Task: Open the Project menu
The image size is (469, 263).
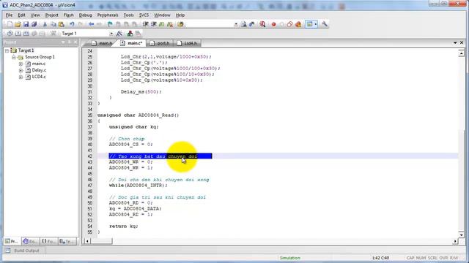Action: [52, 15]
